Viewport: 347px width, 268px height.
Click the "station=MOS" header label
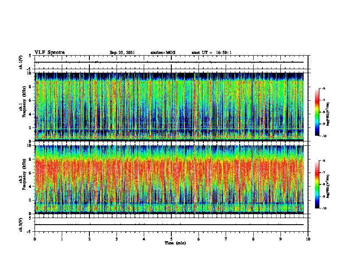click(163, 53)
